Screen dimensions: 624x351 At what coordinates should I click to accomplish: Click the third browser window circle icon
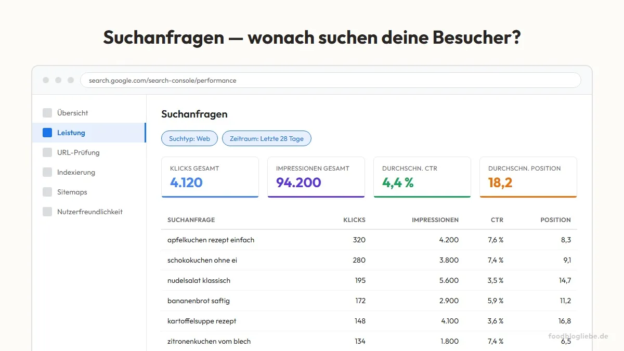coord(70,80)
